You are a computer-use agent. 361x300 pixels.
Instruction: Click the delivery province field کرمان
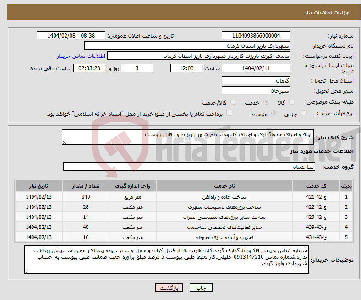tap(256, 80)
